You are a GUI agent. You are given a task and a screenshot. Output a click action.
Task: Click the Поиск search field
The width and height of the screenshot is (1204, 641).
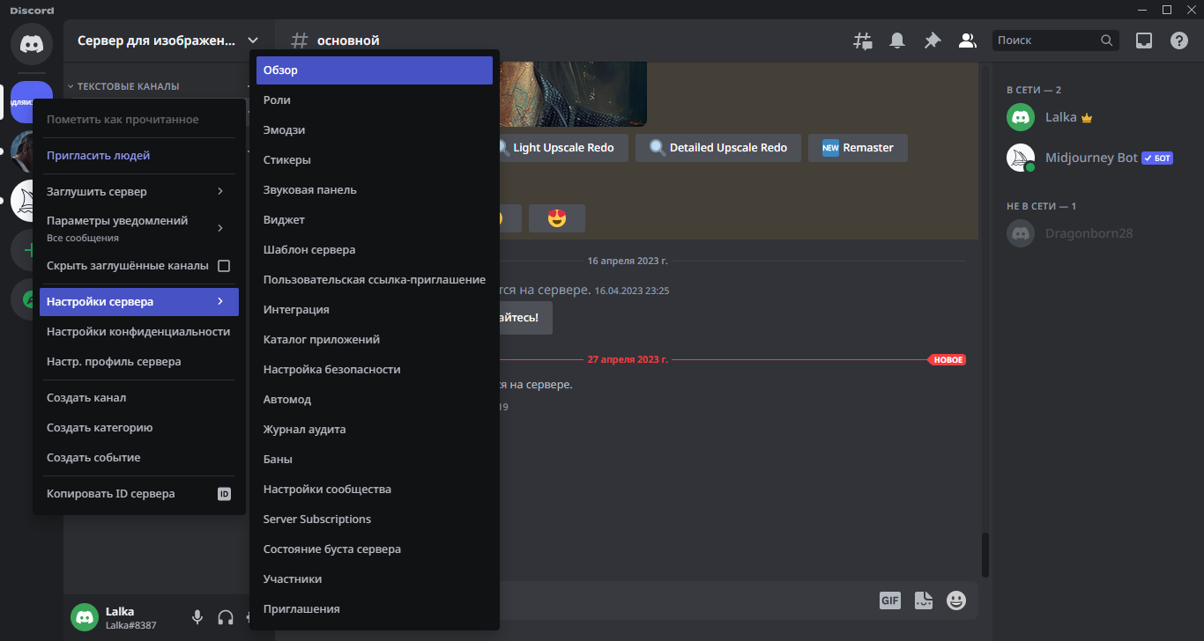click(x=1046, y=41)
